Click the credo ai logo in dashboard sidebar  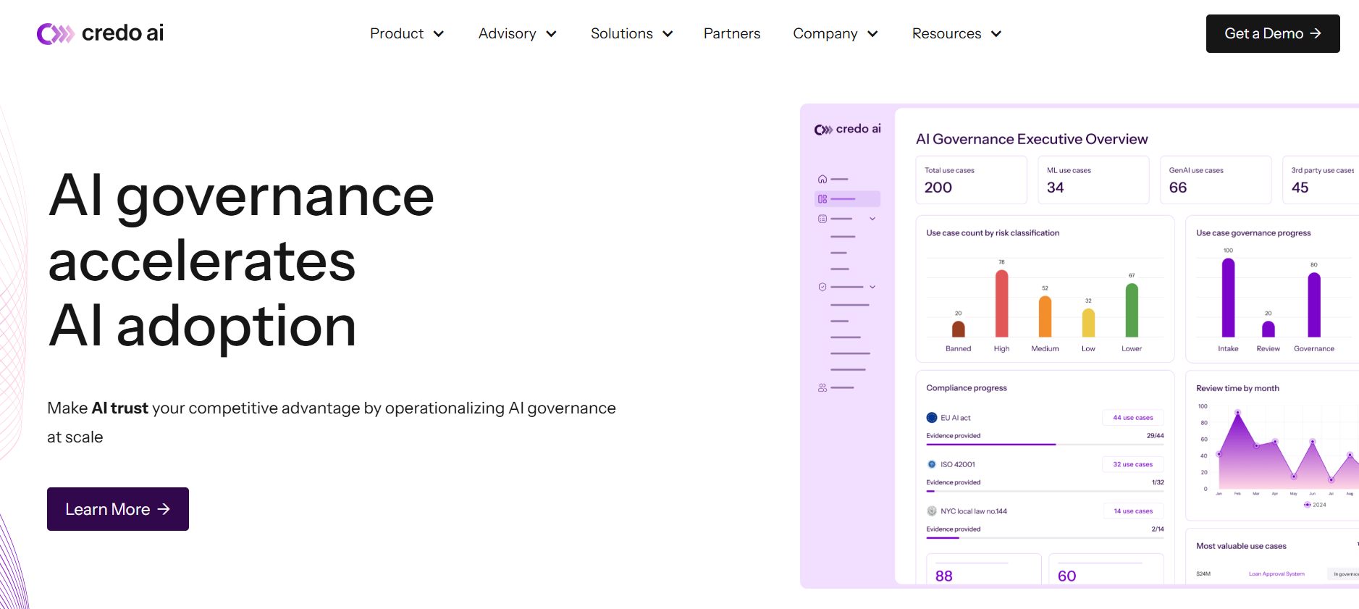click(847, 129)
